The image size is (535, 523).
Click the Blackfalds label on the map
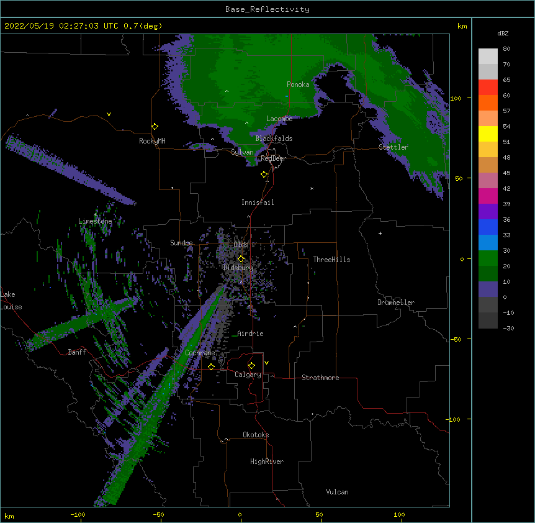pos(274,139)
